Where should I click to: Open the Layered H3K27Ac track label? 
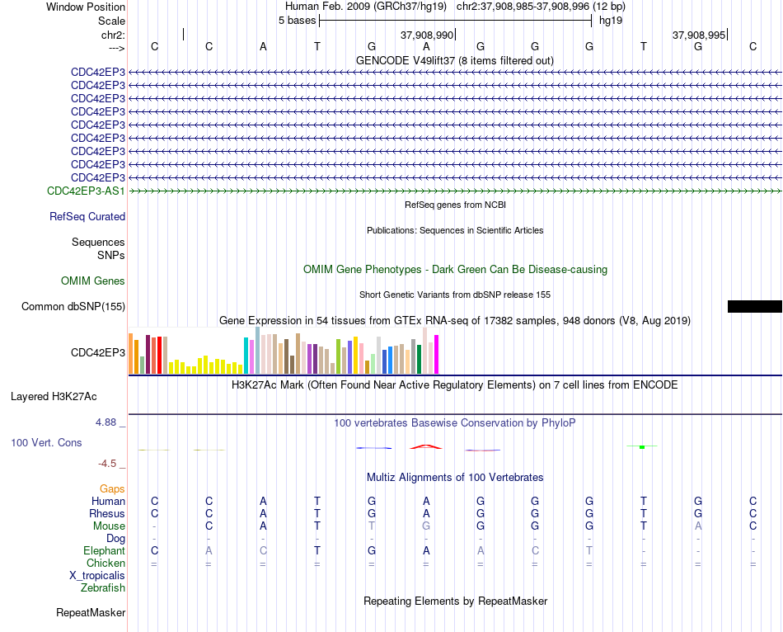coord(54,397)
